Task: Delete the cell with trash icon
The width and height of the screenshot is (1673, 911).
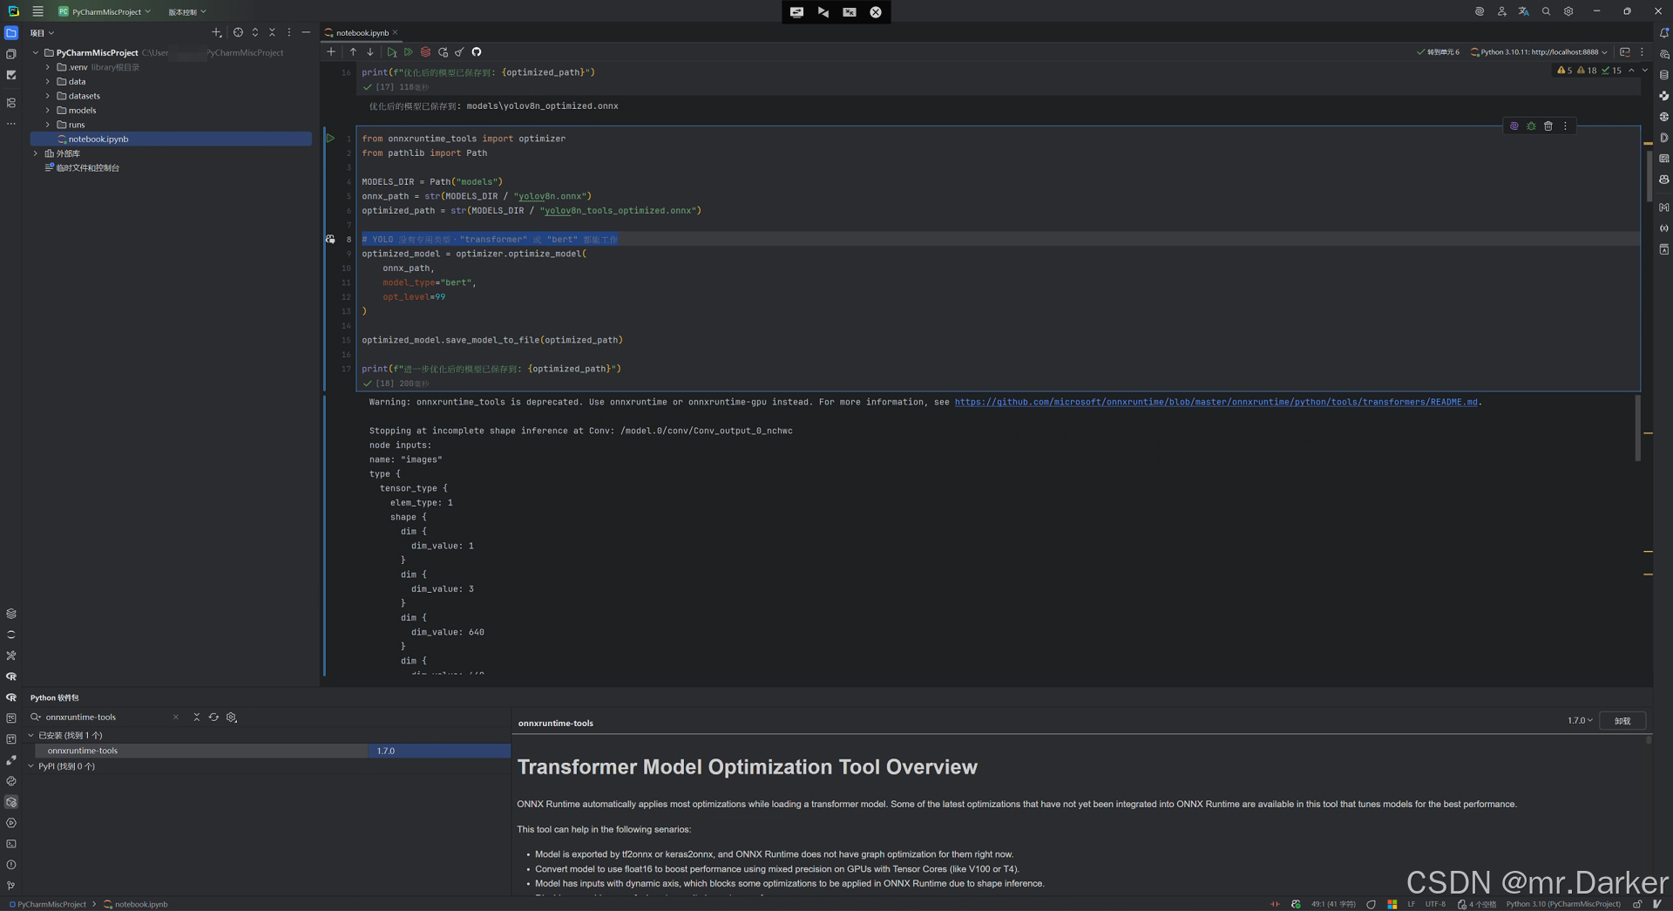Action: coord(1548,126)
